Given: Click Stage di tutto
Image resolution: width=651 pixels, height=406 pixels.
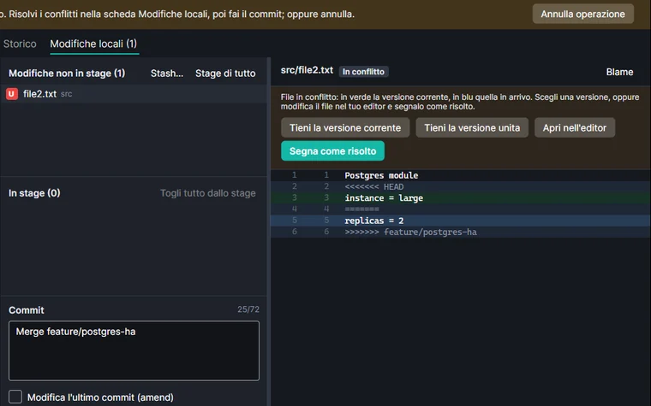Looking at the screenshot, I should coord(225,74).
